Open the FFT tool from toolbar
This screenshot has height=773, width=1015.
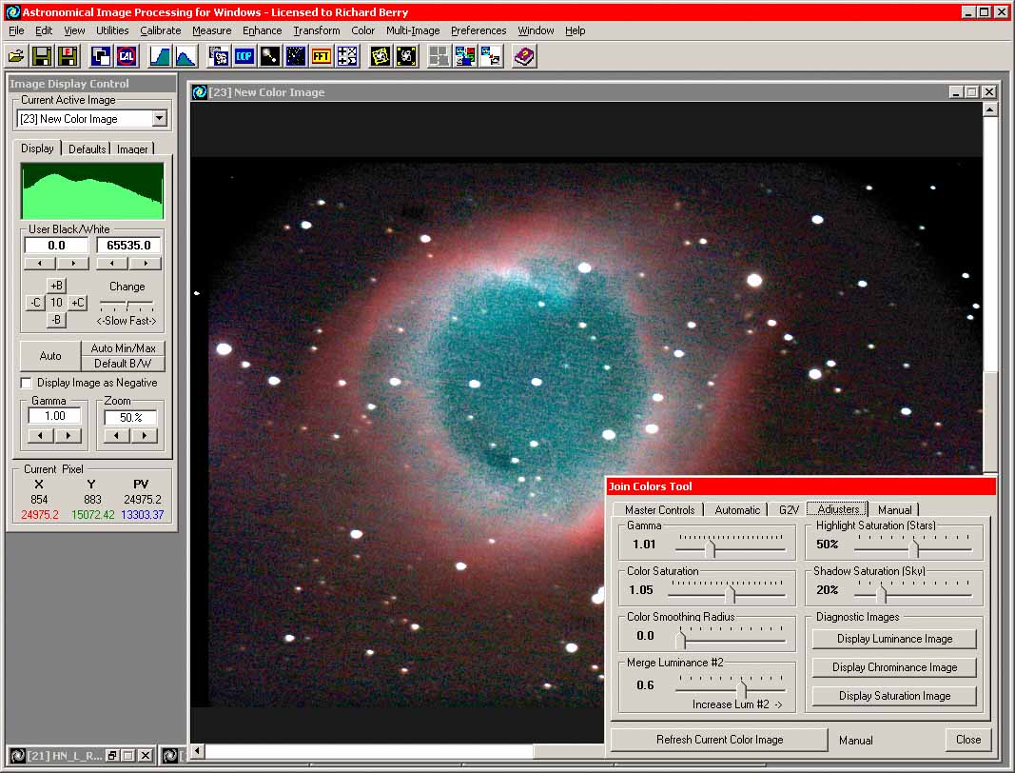click(322, 56)
